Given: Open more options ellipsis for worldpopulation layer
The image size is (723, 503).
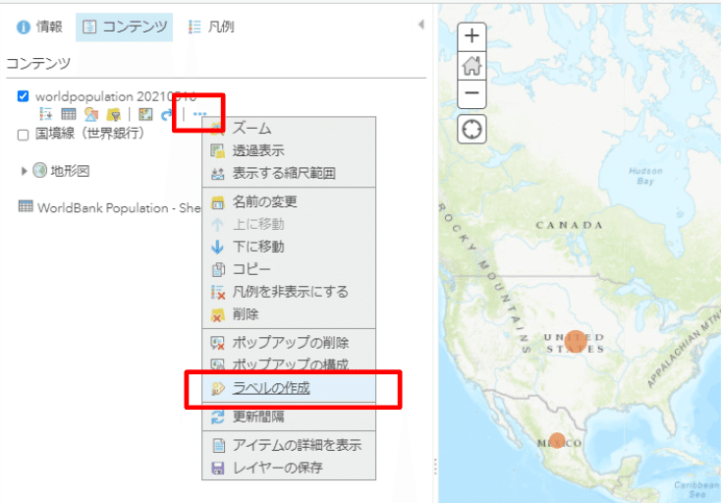Looking at the screenshot, I should (x=199, y=114).
